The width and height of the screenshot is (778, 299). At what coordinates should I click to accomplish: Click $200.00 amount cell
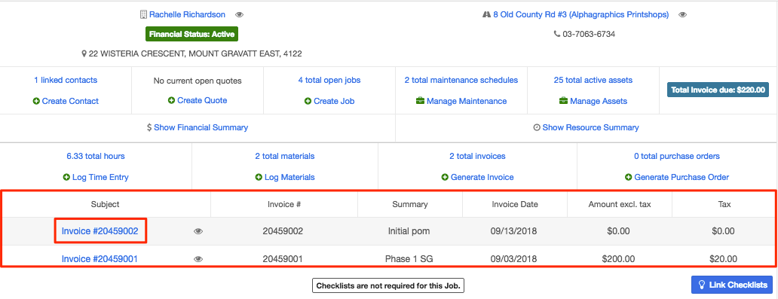(x=618, y=259)
